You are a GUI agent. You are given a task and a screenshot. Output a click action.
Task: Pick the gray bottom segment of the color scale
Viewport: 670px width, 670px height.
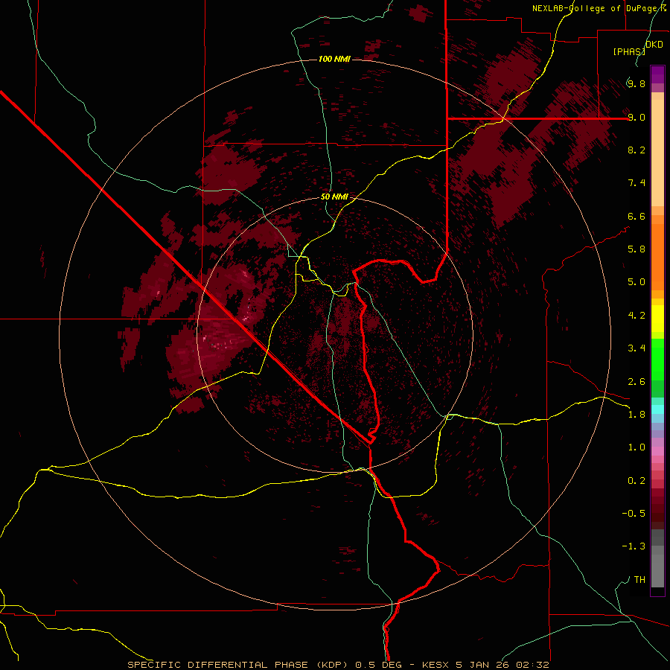tap(657, 571)
